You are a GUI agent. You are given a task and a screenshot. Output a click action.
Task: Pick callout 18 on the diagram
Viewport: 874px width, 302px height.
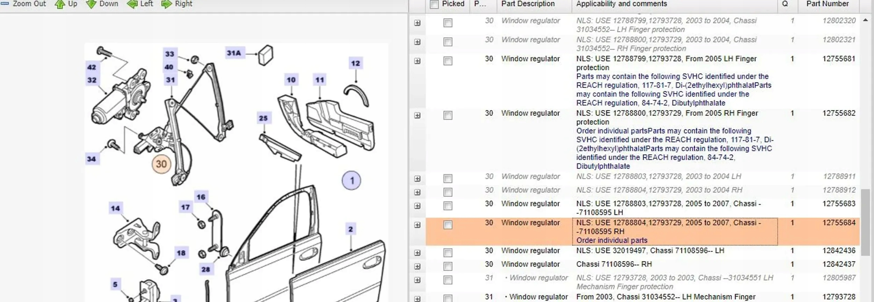[x=181, y=253]
